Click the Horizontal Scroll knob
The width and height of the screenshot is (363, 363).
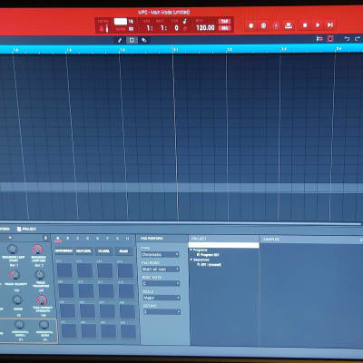[x=19, y=325]
